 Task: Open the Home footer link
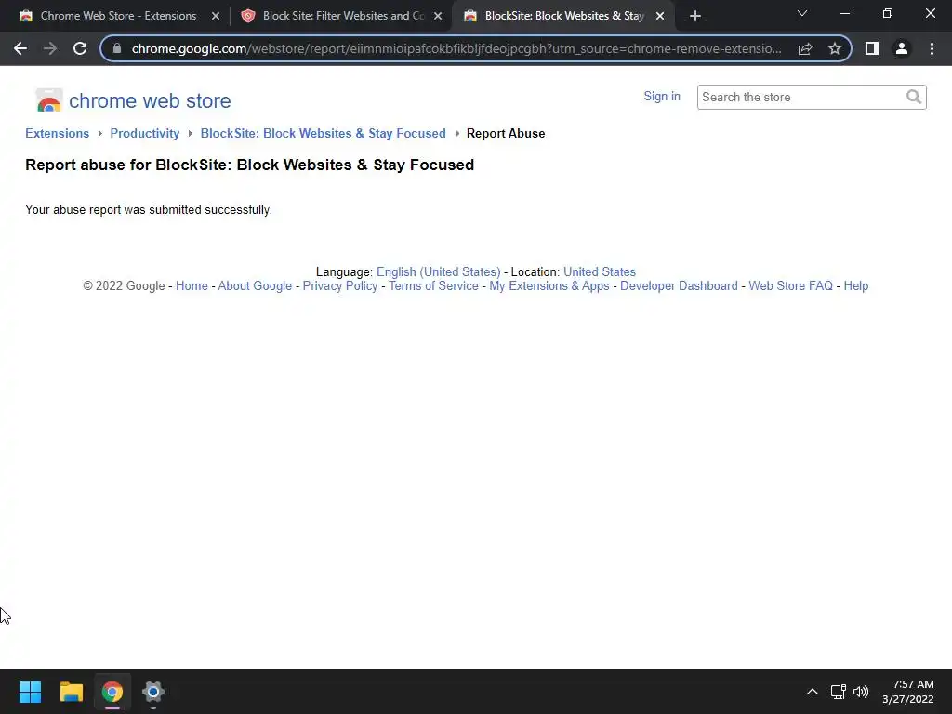pyautogui.click(x=192, y=286)
